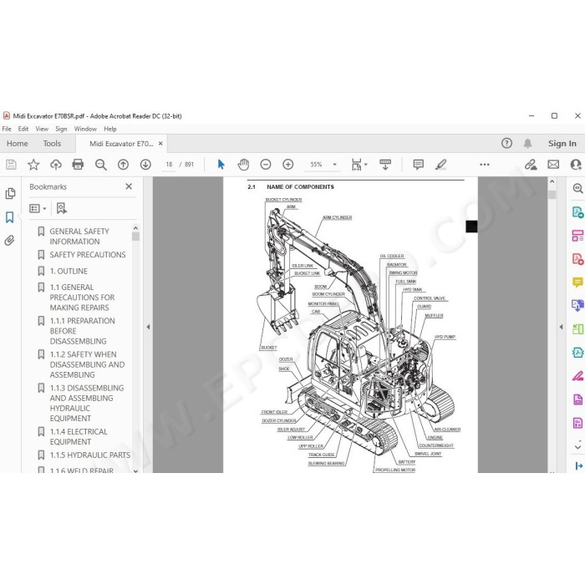
Task: Open the Comment tool in right pane
Action: [577, 282]
